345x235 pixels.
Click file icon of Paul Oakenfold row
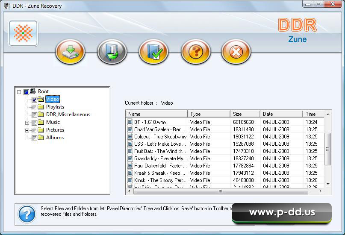[x=130, y=165]
